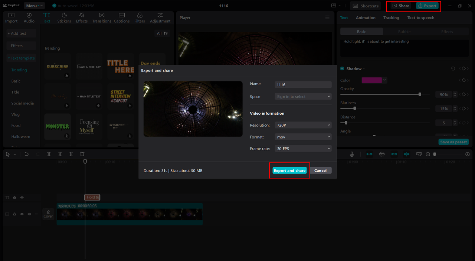
Task: Open the Format mov dropdown
Action: 303,137
